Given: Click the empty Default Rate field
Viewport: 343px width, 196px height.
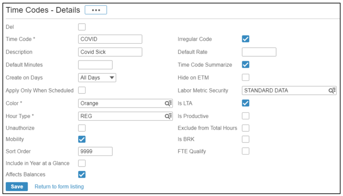Looking at the screenshot, I should pyautogui.click(x=259, y=52).
